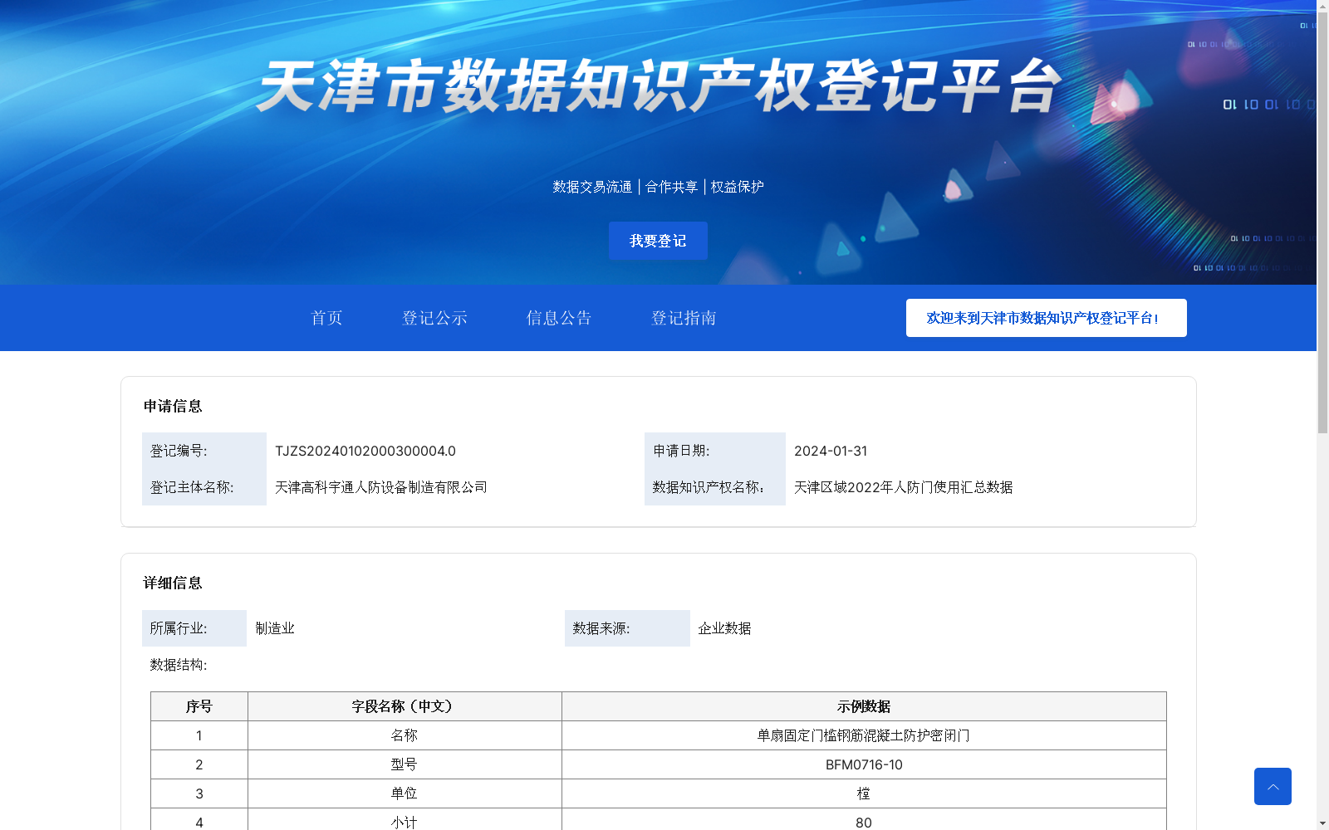The image size is (1329, 830).
Task: Click the 数据知识产权名称 label
Action: (x=709, y=487)
